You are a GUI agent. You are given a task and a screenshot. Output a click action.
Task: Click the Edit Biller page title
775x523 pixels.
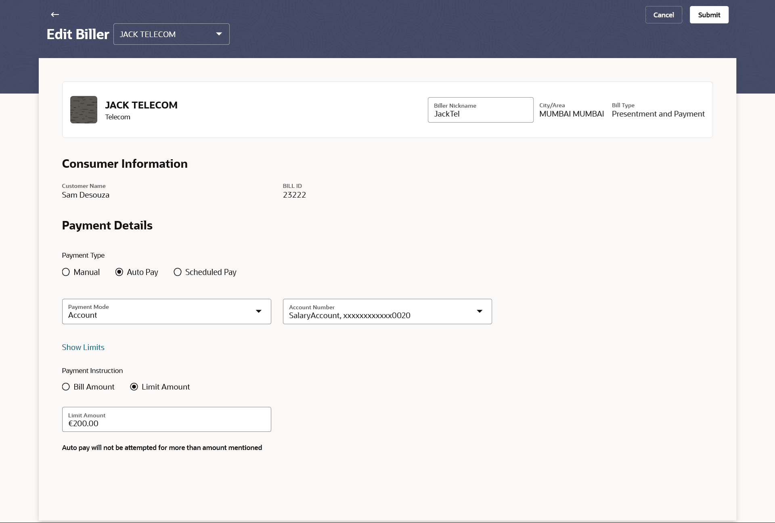click(78, 34)
